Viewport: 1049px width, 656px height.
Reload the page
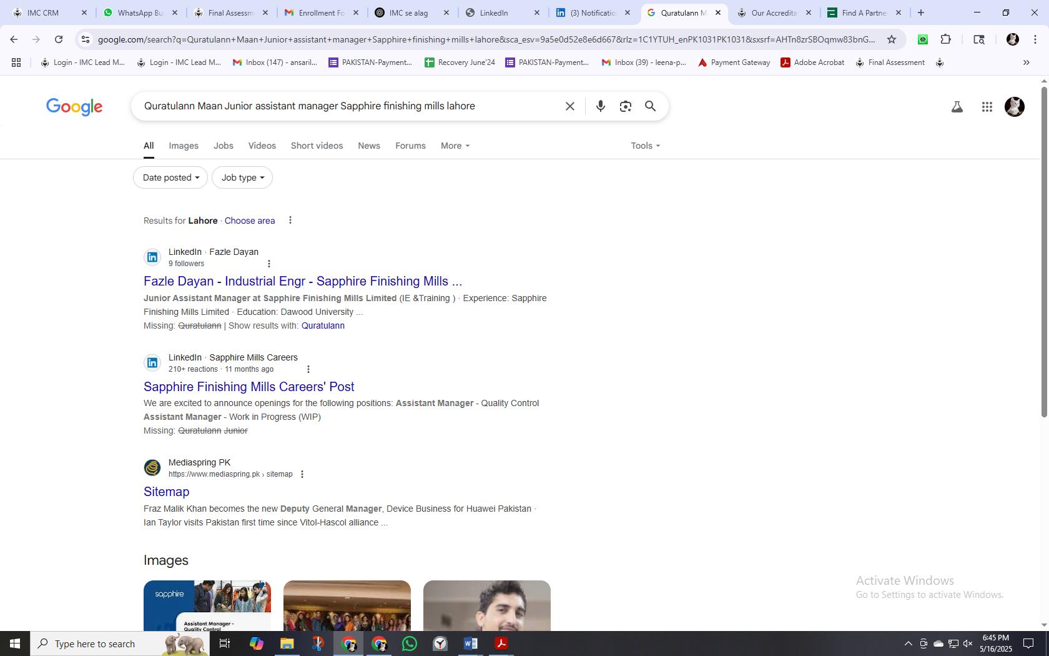[x=58, y=39]
